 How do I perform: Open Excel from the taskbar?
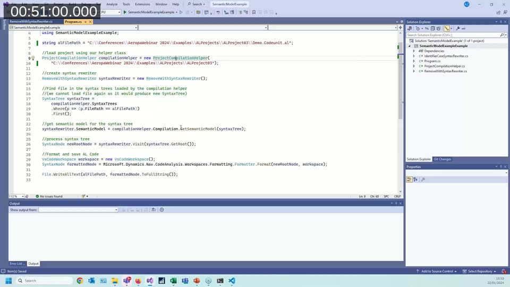tap(173, 281)
